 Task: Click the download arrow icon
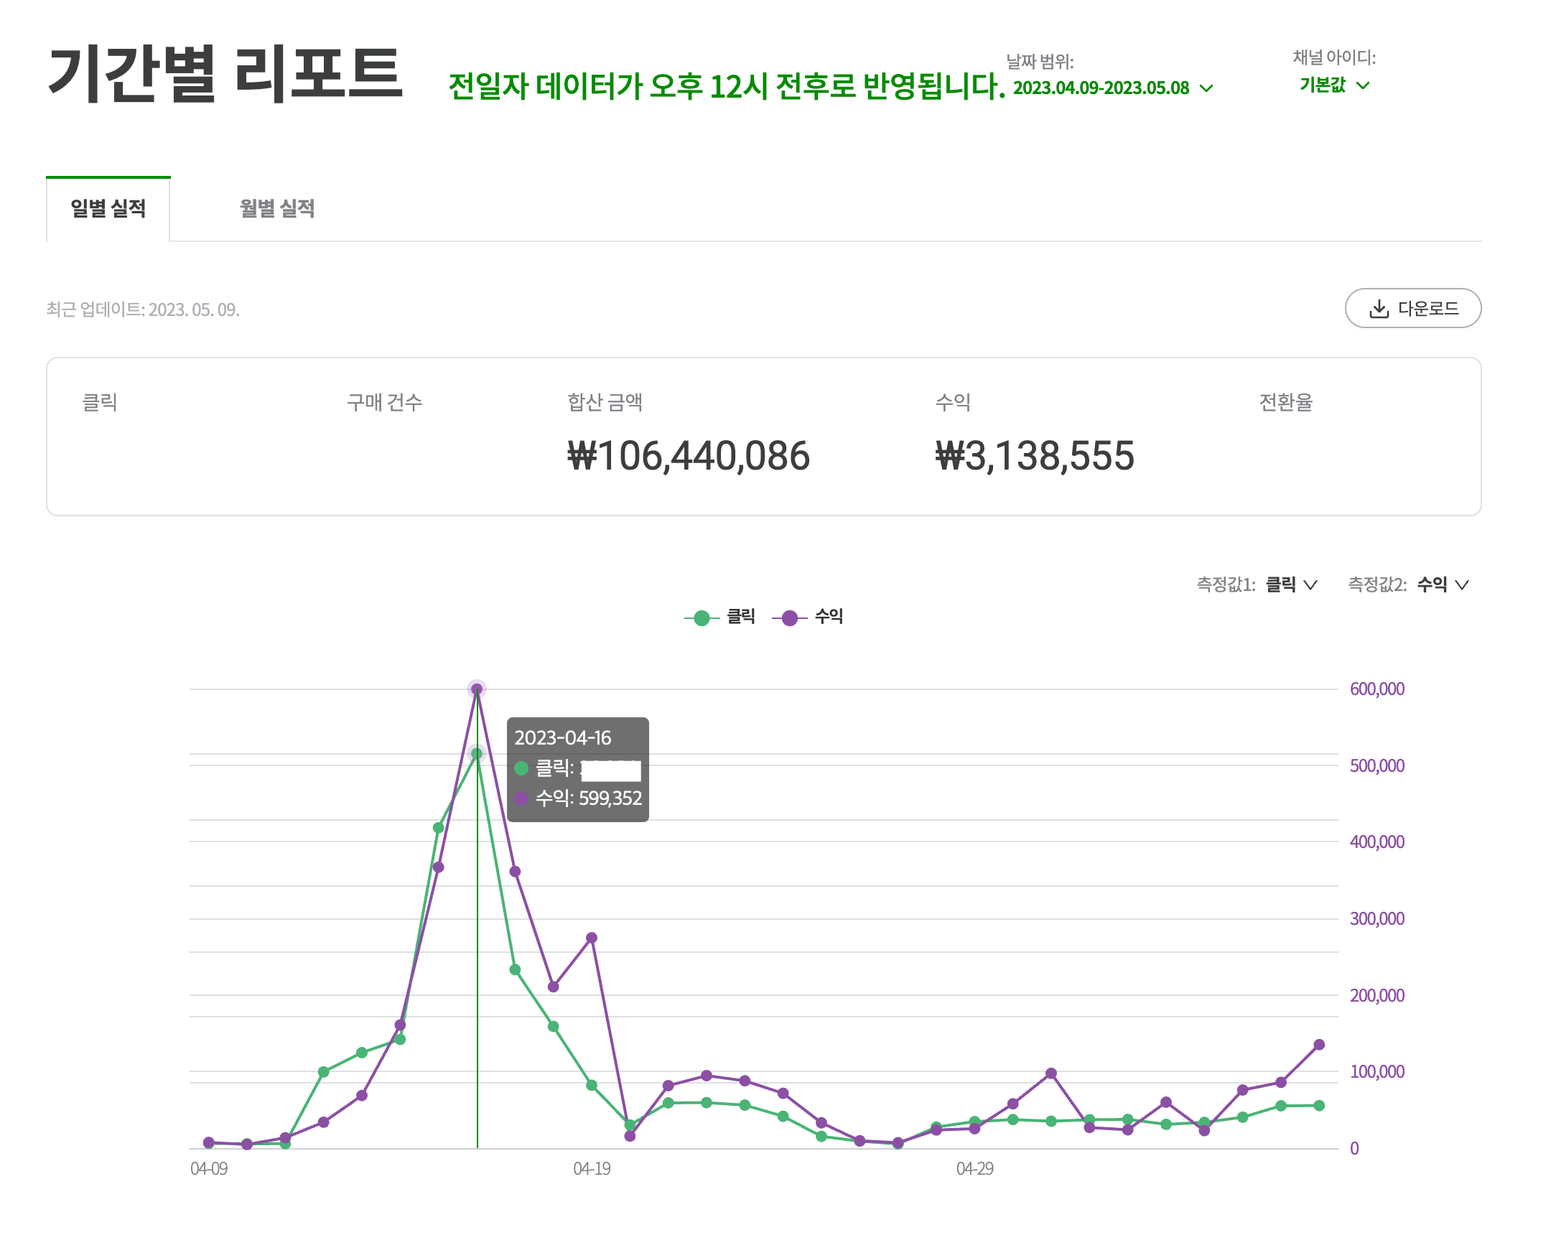(x=1379, y=309)
